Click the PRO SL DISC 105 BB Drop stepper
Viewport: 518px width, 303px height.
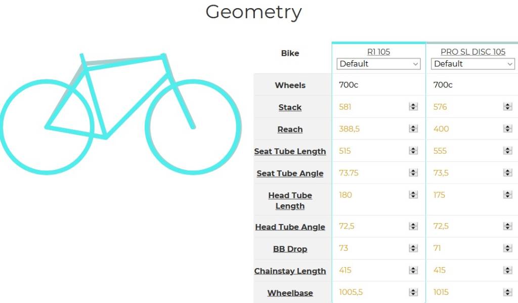(x=508, y=248)
